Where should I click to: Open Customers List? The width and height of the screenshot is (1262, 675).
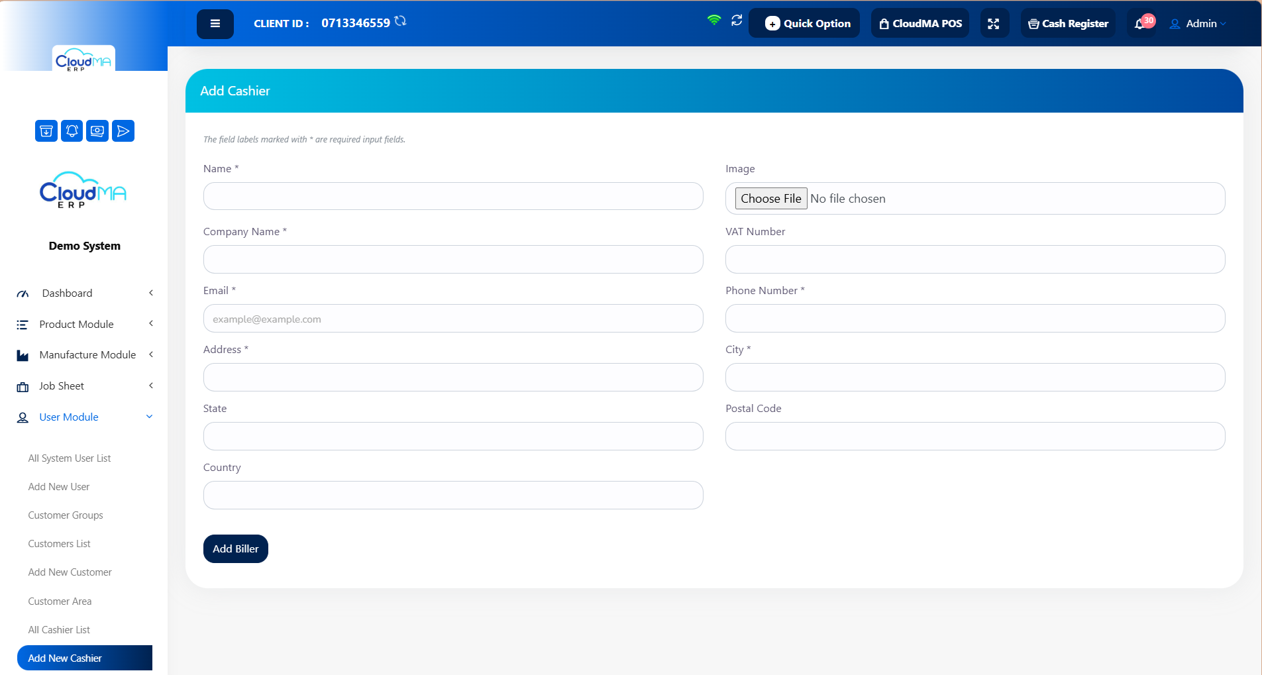pos(59,544)
